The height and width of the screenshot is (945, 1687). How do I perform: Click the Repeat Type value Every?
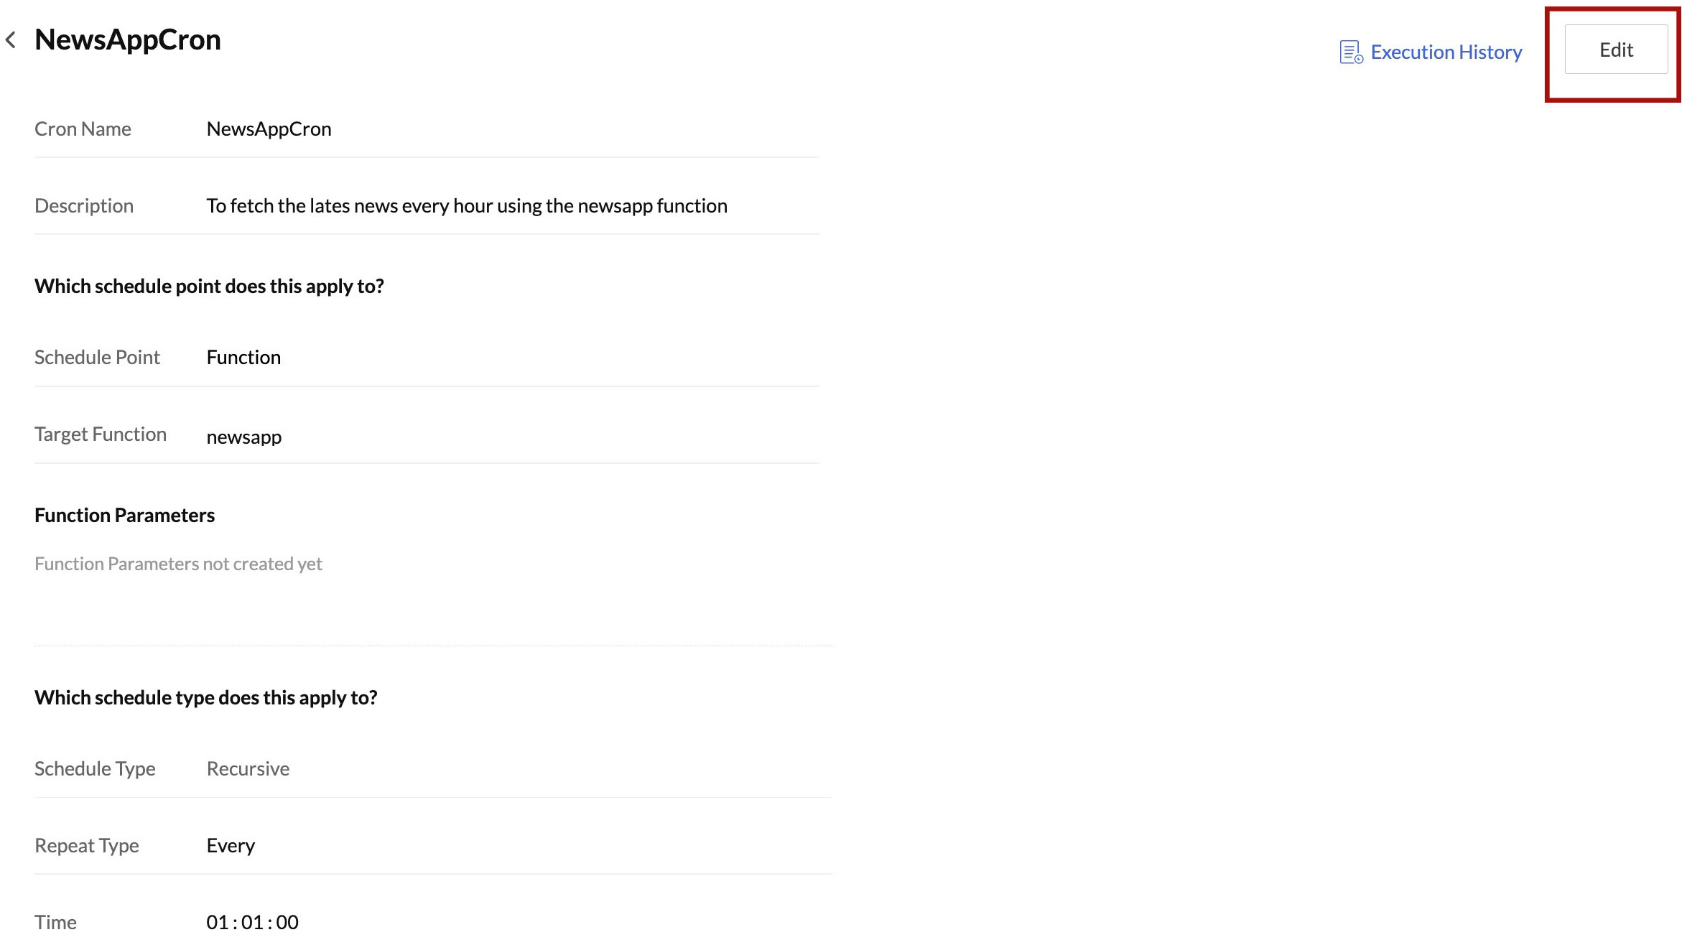(x=231, y=846)
